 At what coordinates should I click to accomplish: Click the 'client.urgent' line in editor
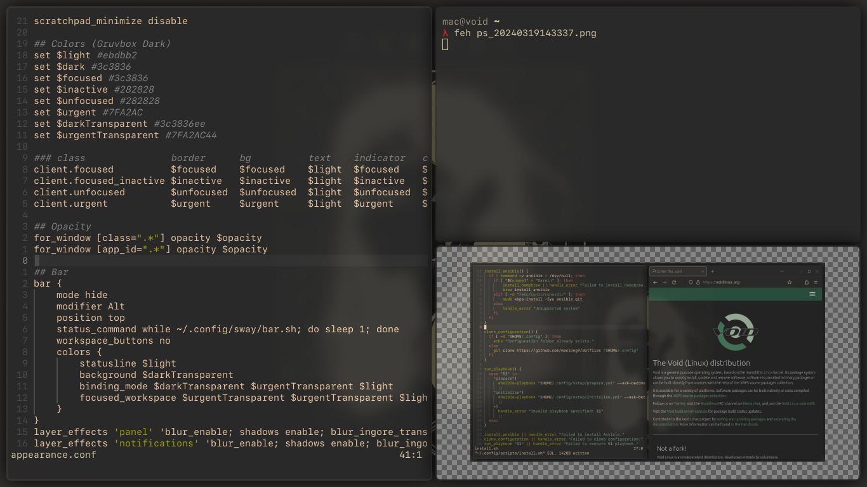[x=70, y=204]
